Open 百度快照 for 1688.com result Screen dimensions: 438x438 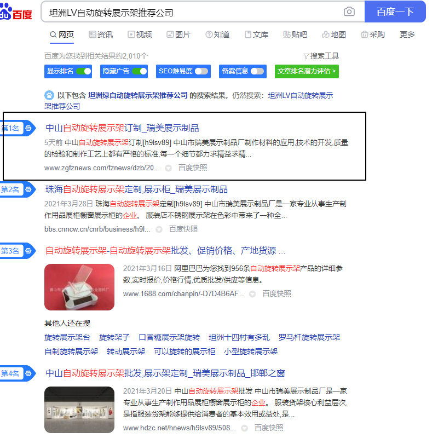(x=276, y=293)
